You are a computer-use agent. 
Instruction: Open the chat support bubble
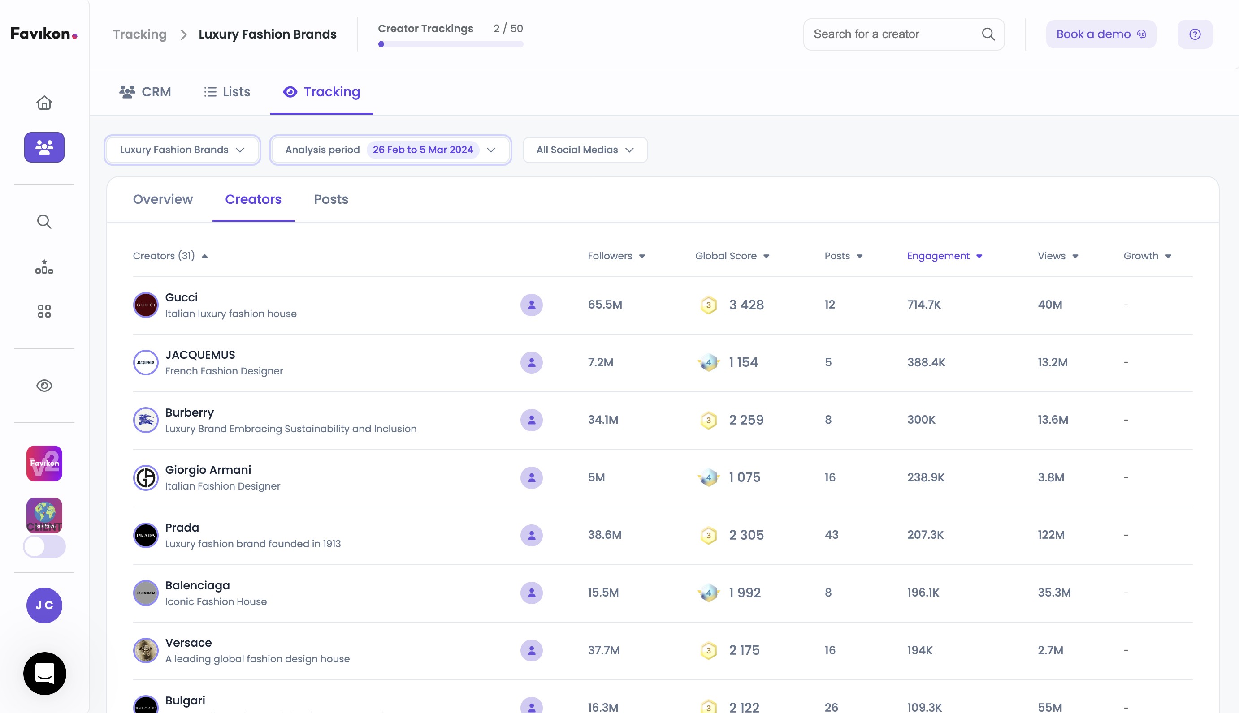click(44, 673)
